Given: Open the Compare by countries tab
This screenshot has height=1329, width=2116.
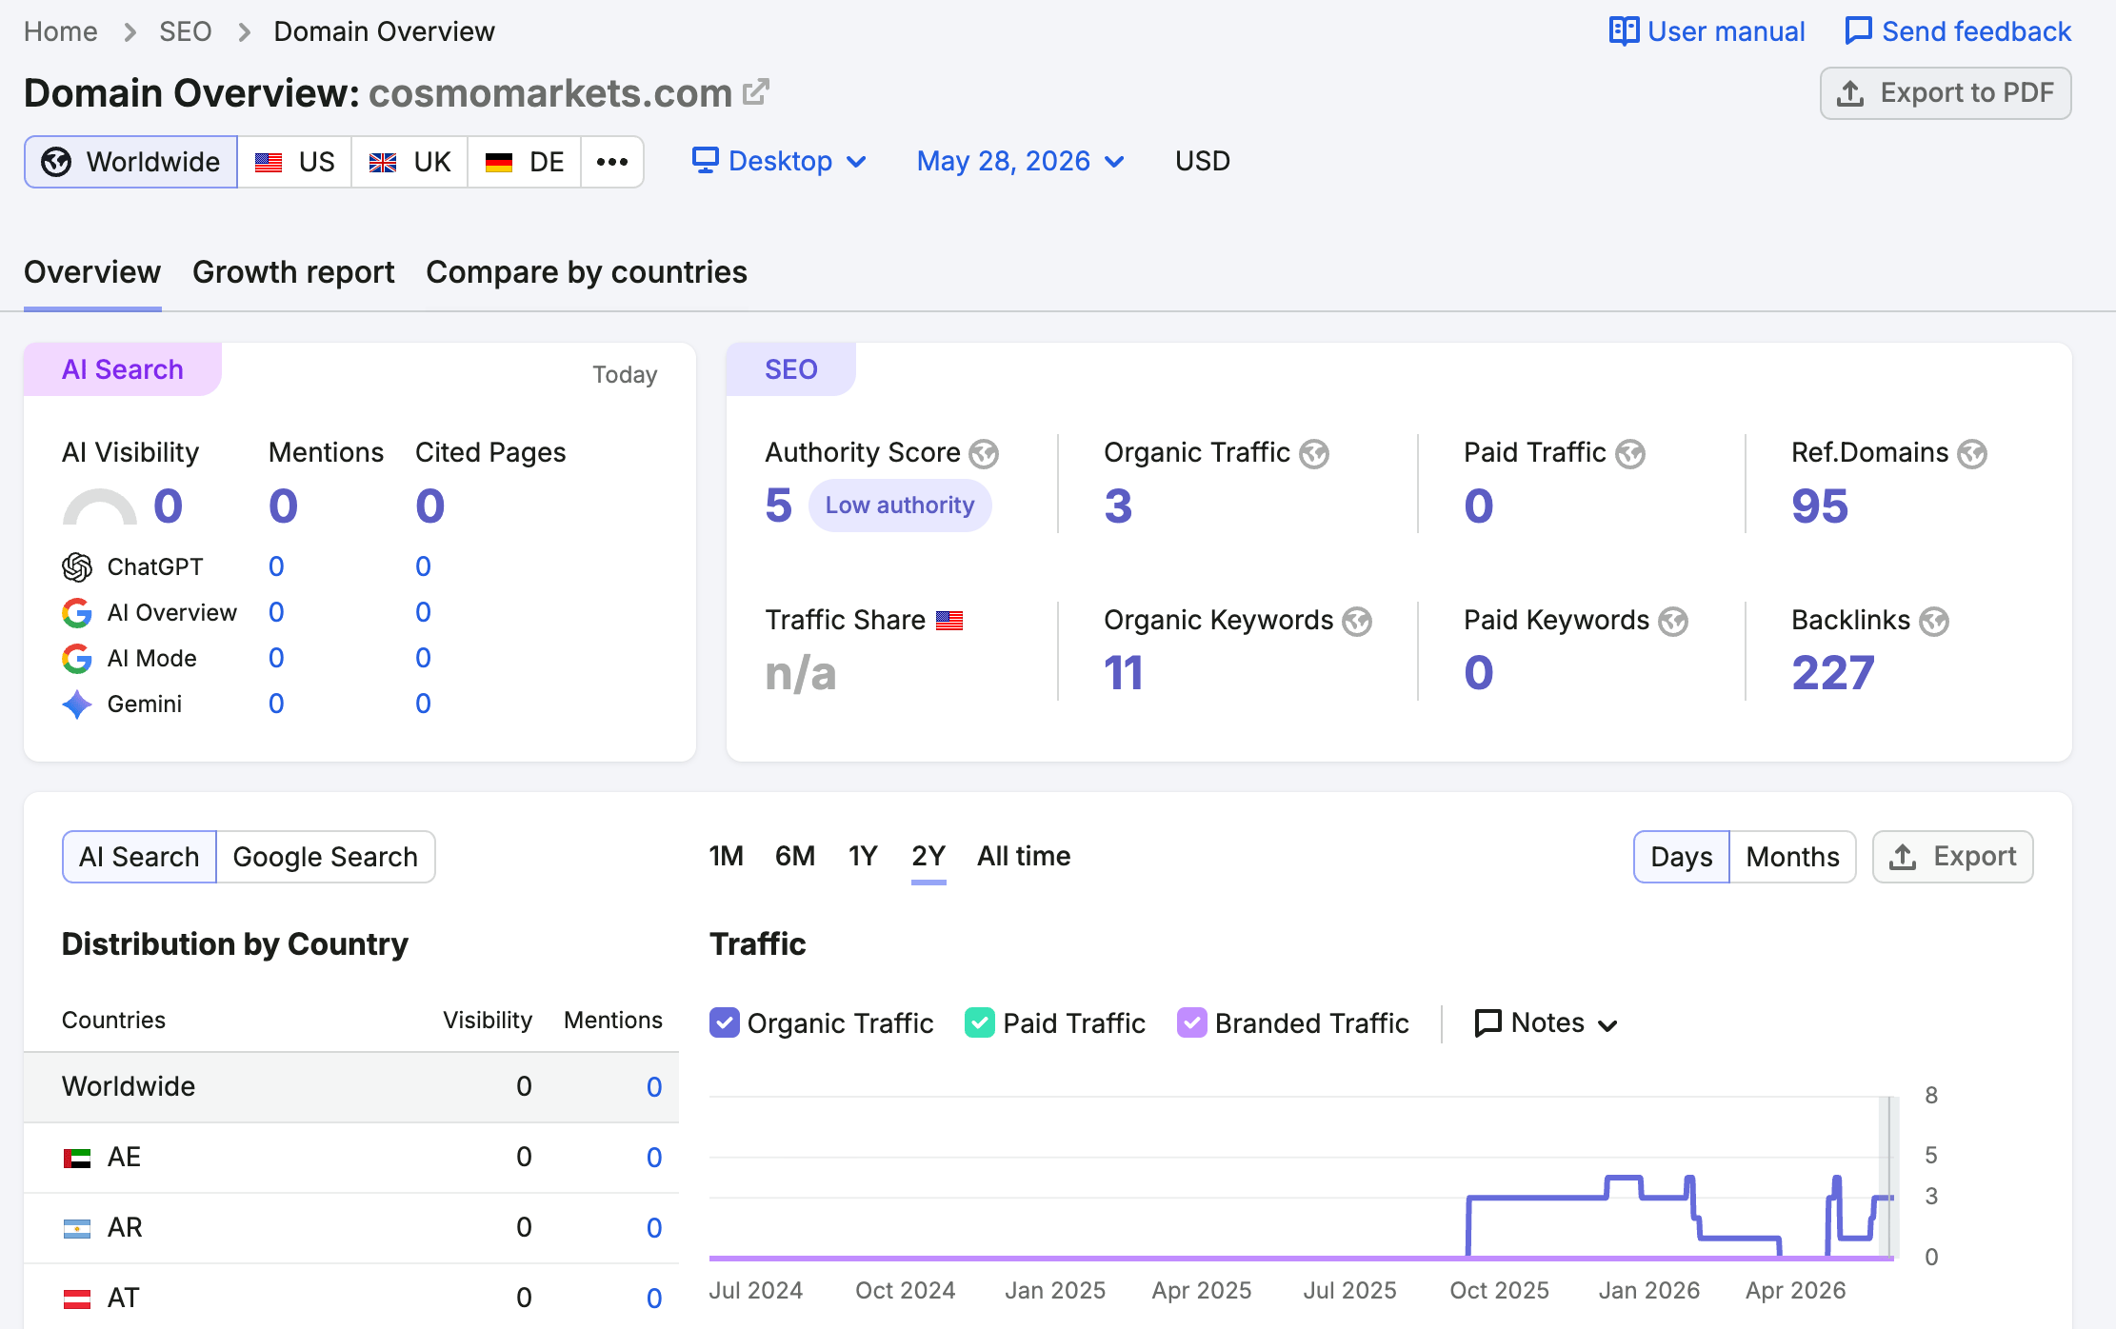Looking at the screenshot, I should (x=587, y=272).
